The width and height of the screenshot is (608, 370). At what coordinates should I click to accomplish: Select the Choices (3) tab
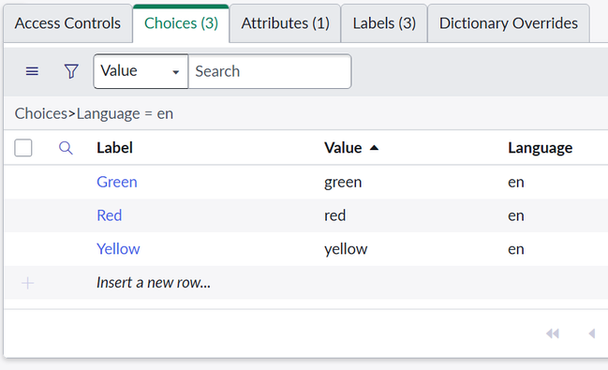(181, 23)
